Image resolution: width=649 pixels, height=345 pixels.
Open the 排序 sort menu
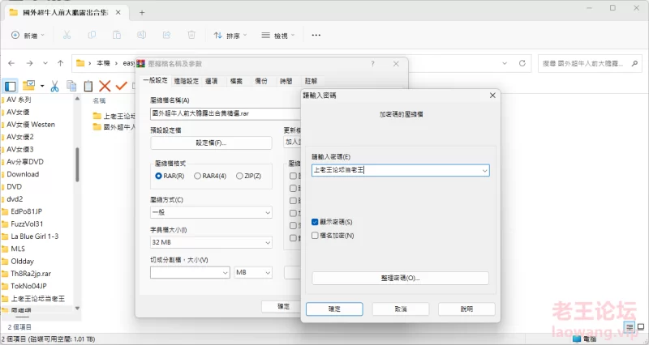(231, 36)
